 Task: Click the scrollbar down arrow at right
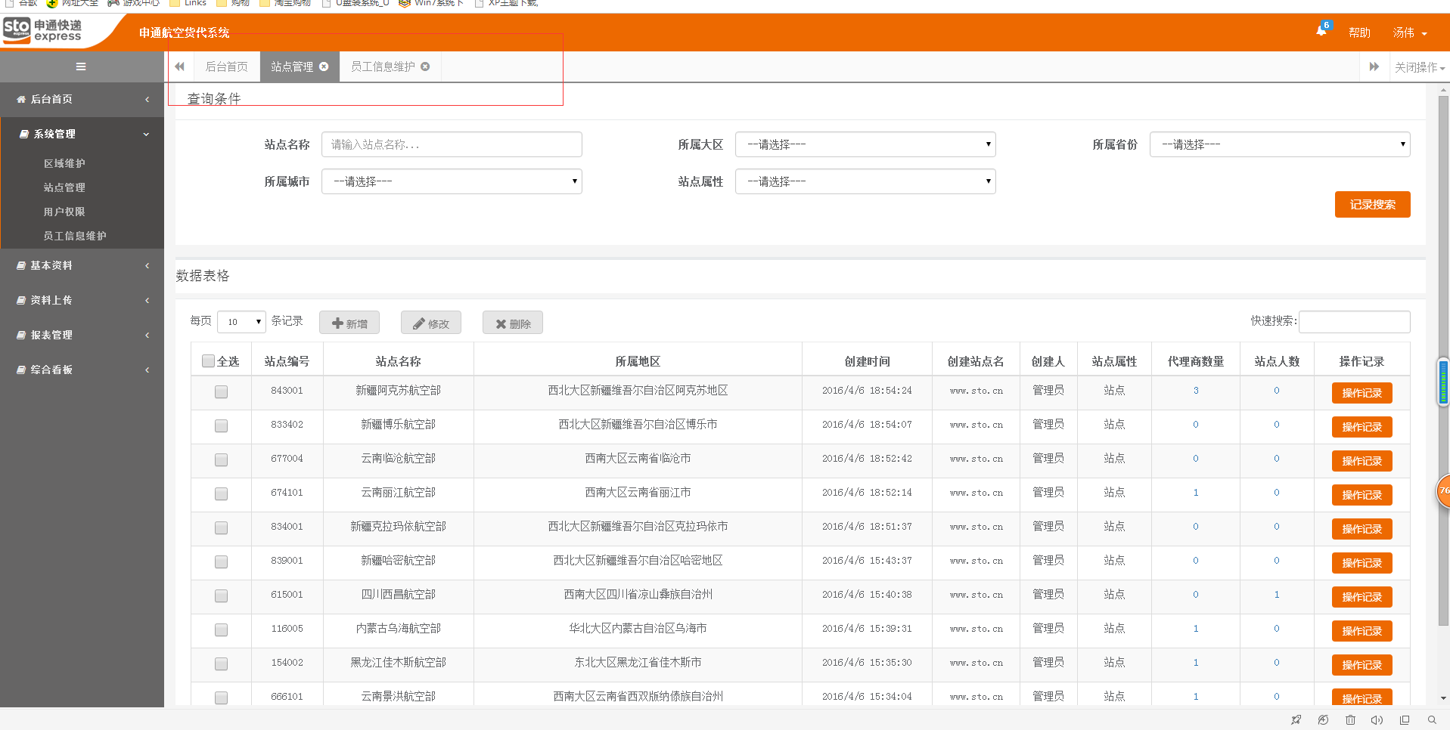1443,698
